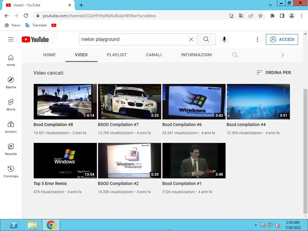
Task: Click the title 'Bsod compilation #4'
Action: point(246,125)
